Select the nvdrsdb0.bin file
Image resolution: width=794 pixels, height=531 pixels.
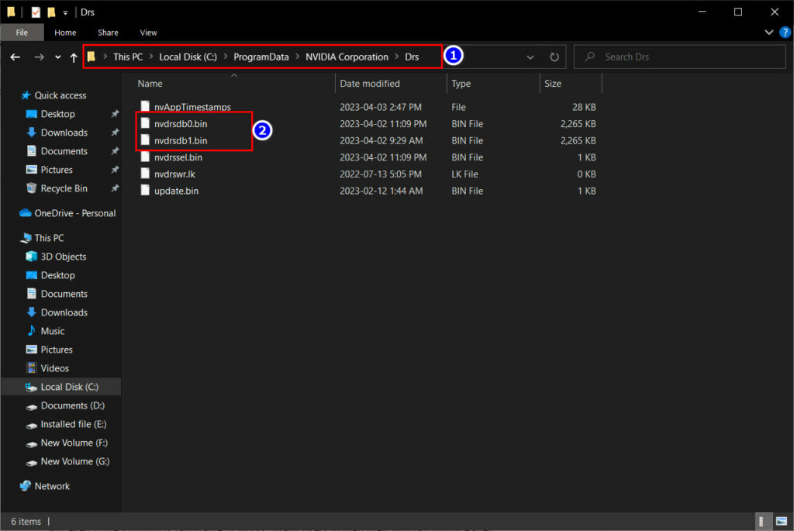pyautogui.click(x=180, y=124)
